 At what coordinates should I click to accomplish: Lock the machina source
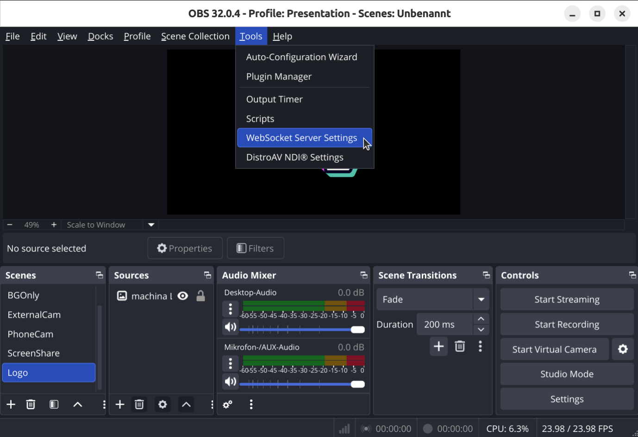point(200,296)
